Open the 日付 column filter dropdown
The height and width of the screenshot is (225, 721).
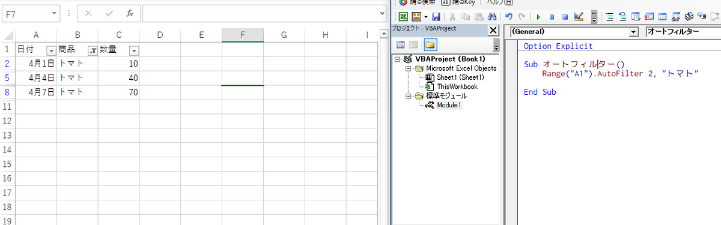click(x=51, y=50)
